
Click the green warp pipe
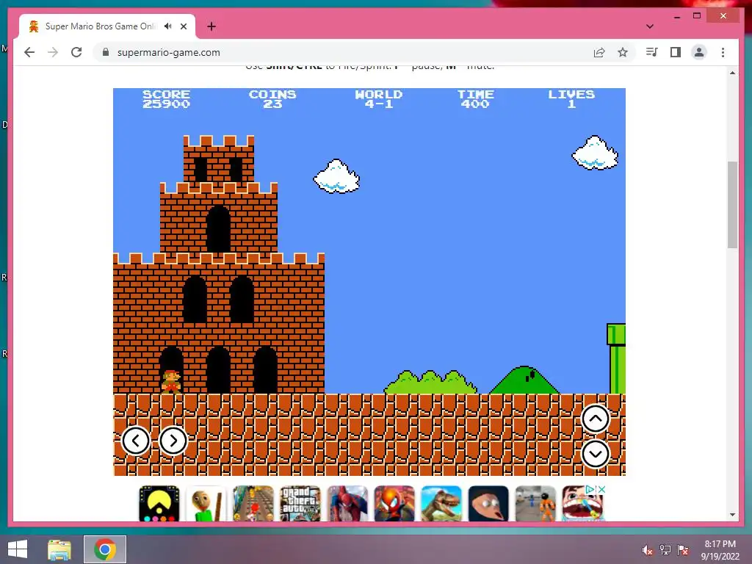point(616,358)
